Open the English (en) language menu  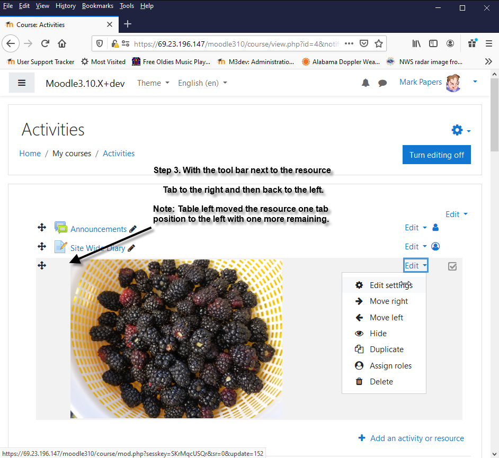pyautogui.click(x=203, y=83)
